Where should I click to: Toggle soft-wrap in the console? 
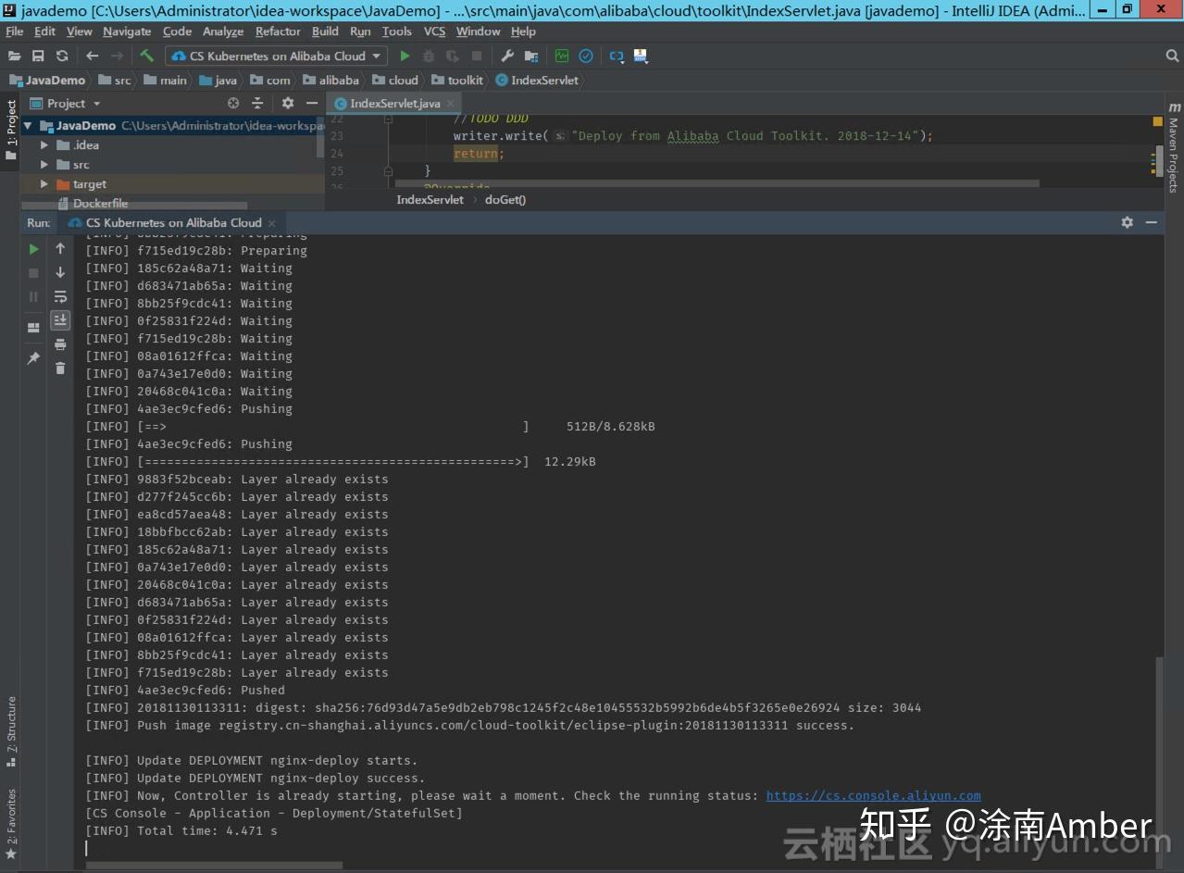(x=60, y=296)
